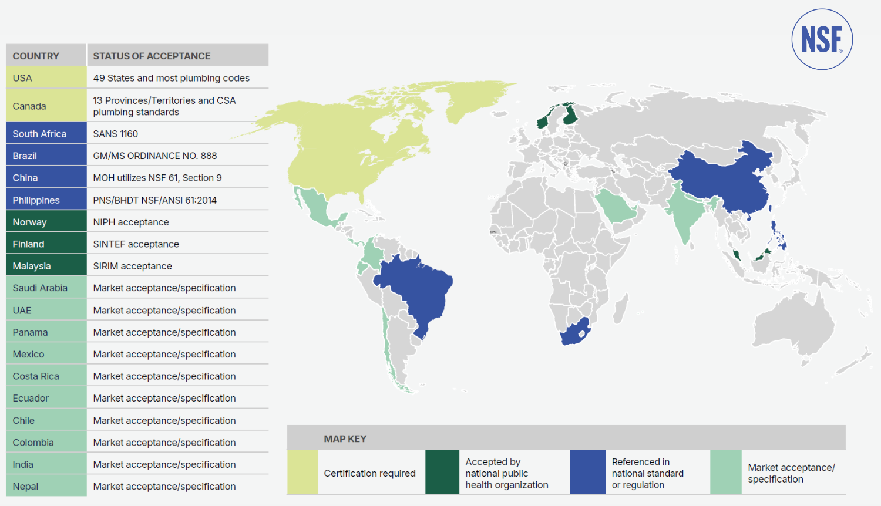
Task: Click the light green Market acceptance swatch
Action: (x=725, y=472)
